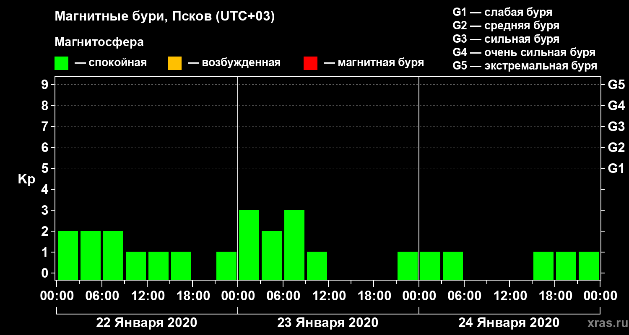Click 'G4 — очень сильная буря' legend line
Screen dimensions: 629x335
point(524,52)
